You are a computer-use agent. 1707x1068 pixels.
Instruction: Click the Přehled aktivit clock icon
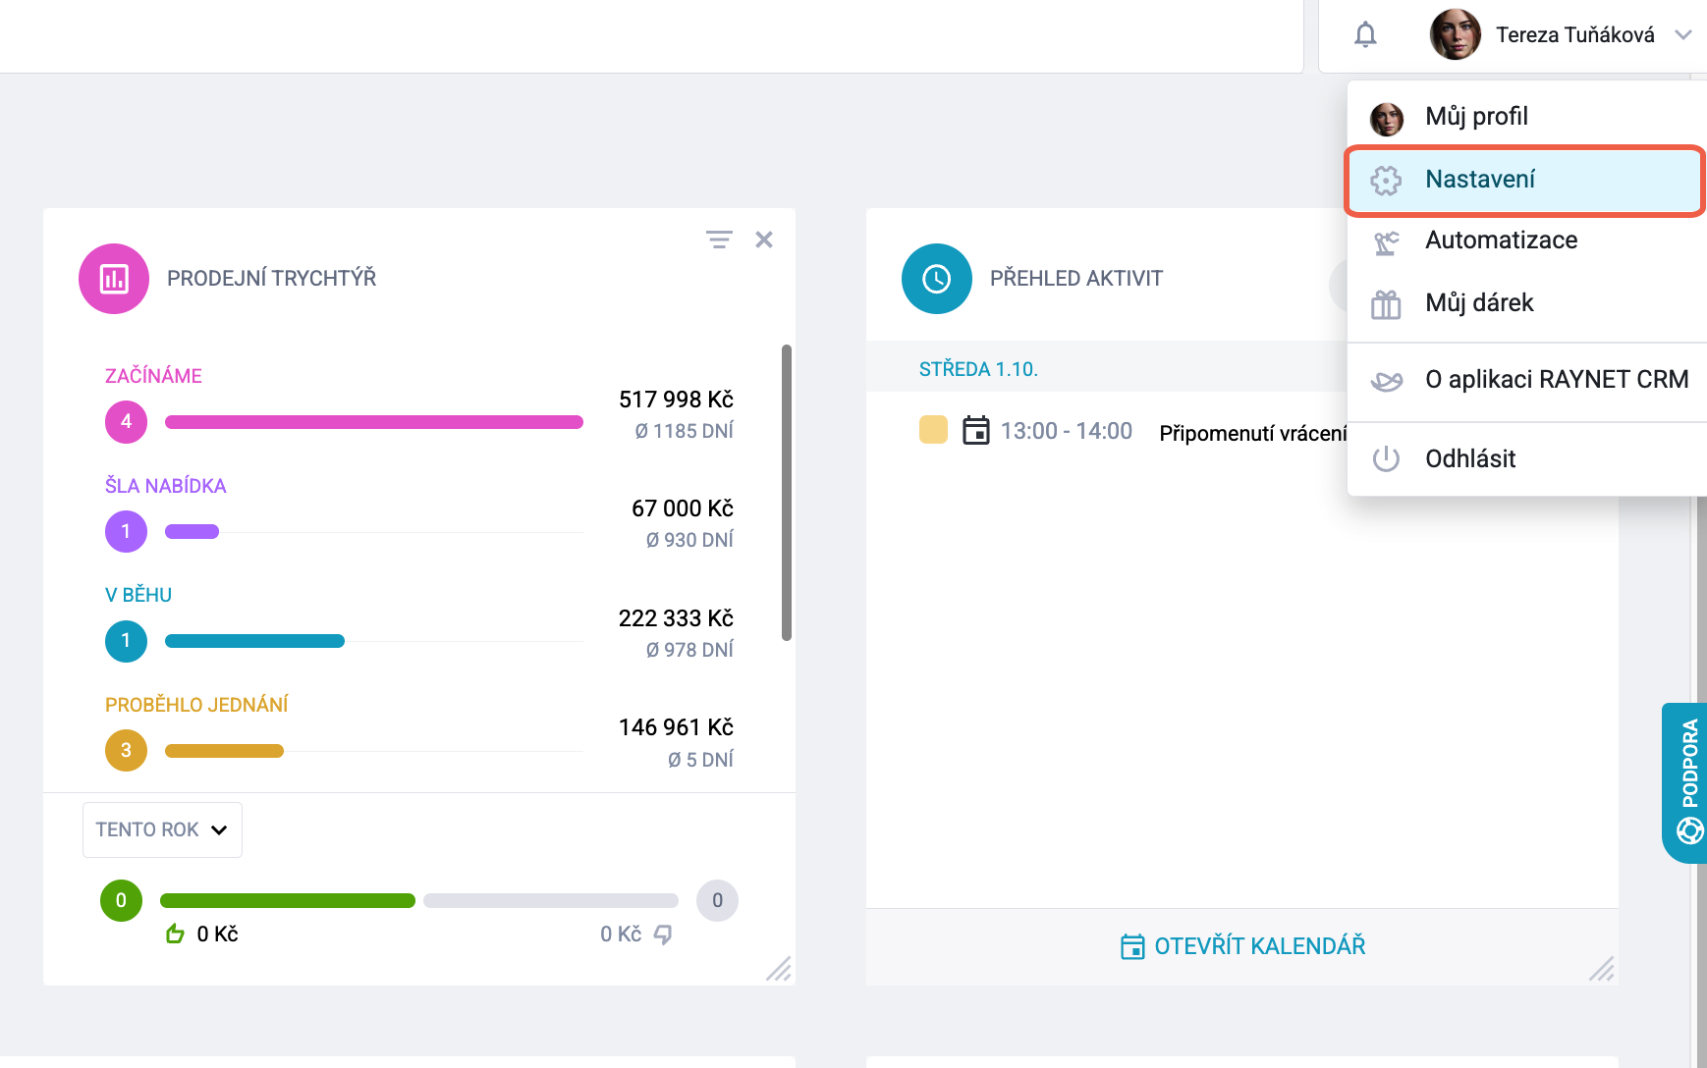[x=937, y=279]
